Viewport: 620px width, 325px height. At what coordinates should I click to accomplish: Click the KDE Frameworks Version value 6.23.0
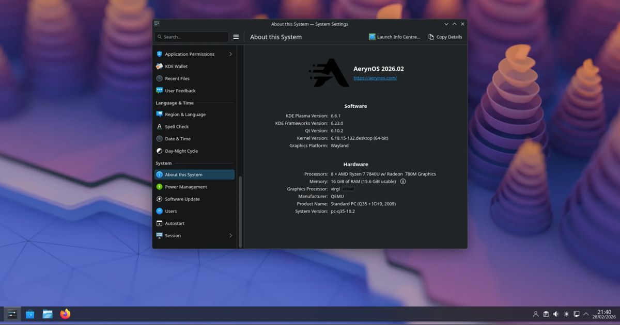(x=337, y=123)
